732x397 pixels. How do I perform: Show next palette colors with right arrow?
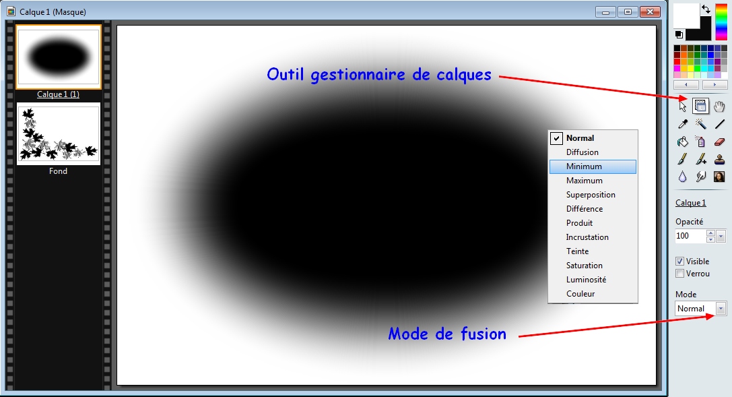tap(714, 84)
